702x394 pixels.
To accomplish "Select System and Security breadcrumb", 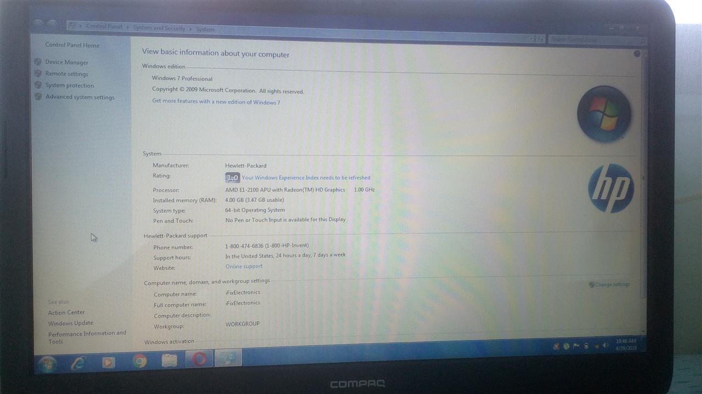I will [159, 28].
